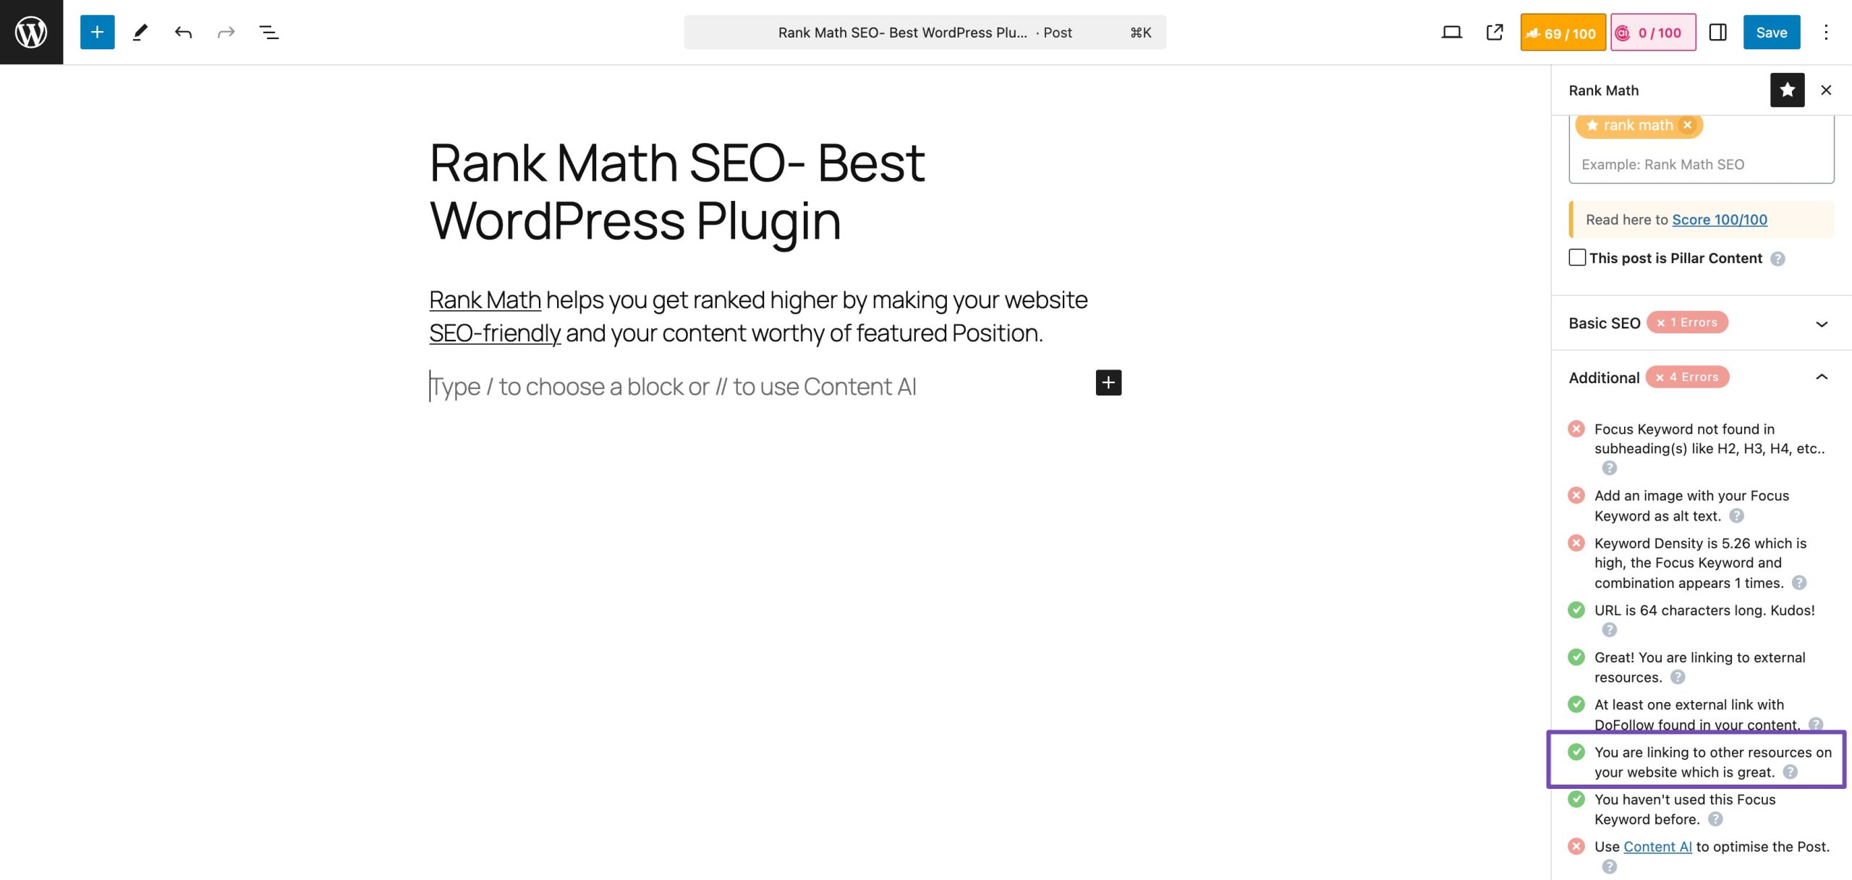This screenshot has width=1852, height=880.
Task: Expand the Basic SEO section
Action: click(1822, 323)
